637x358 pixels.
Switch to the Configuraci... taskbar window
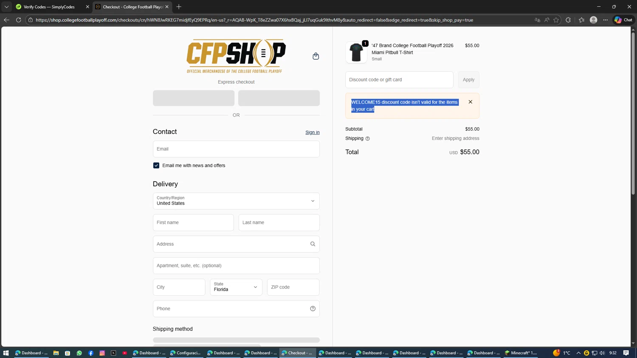pos(186,353)
